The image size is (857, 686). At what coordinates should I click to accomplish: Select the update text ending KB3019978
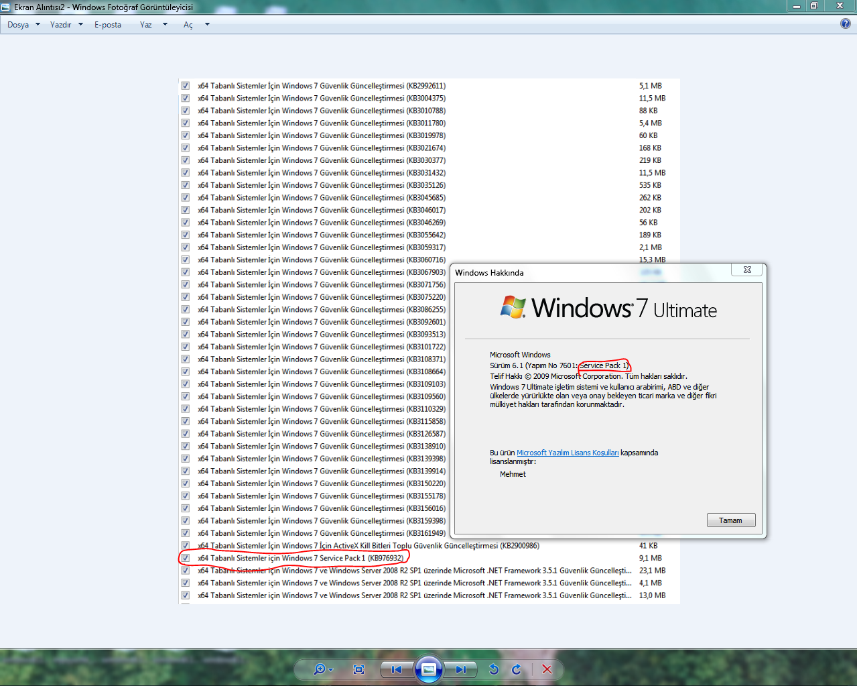(x=322, y=135)
